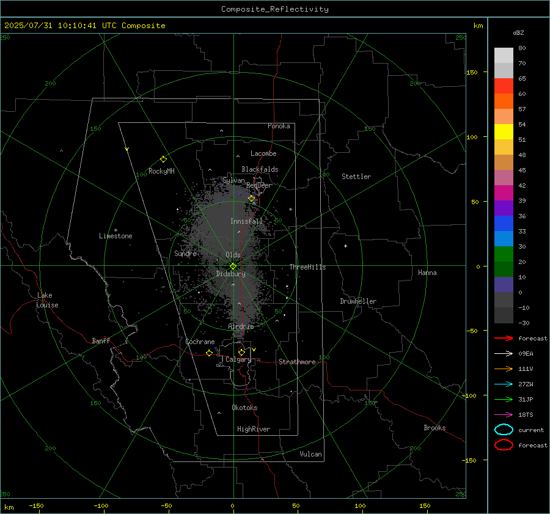Click the yellow diamond marker beside RockyMH

(163, 160)
